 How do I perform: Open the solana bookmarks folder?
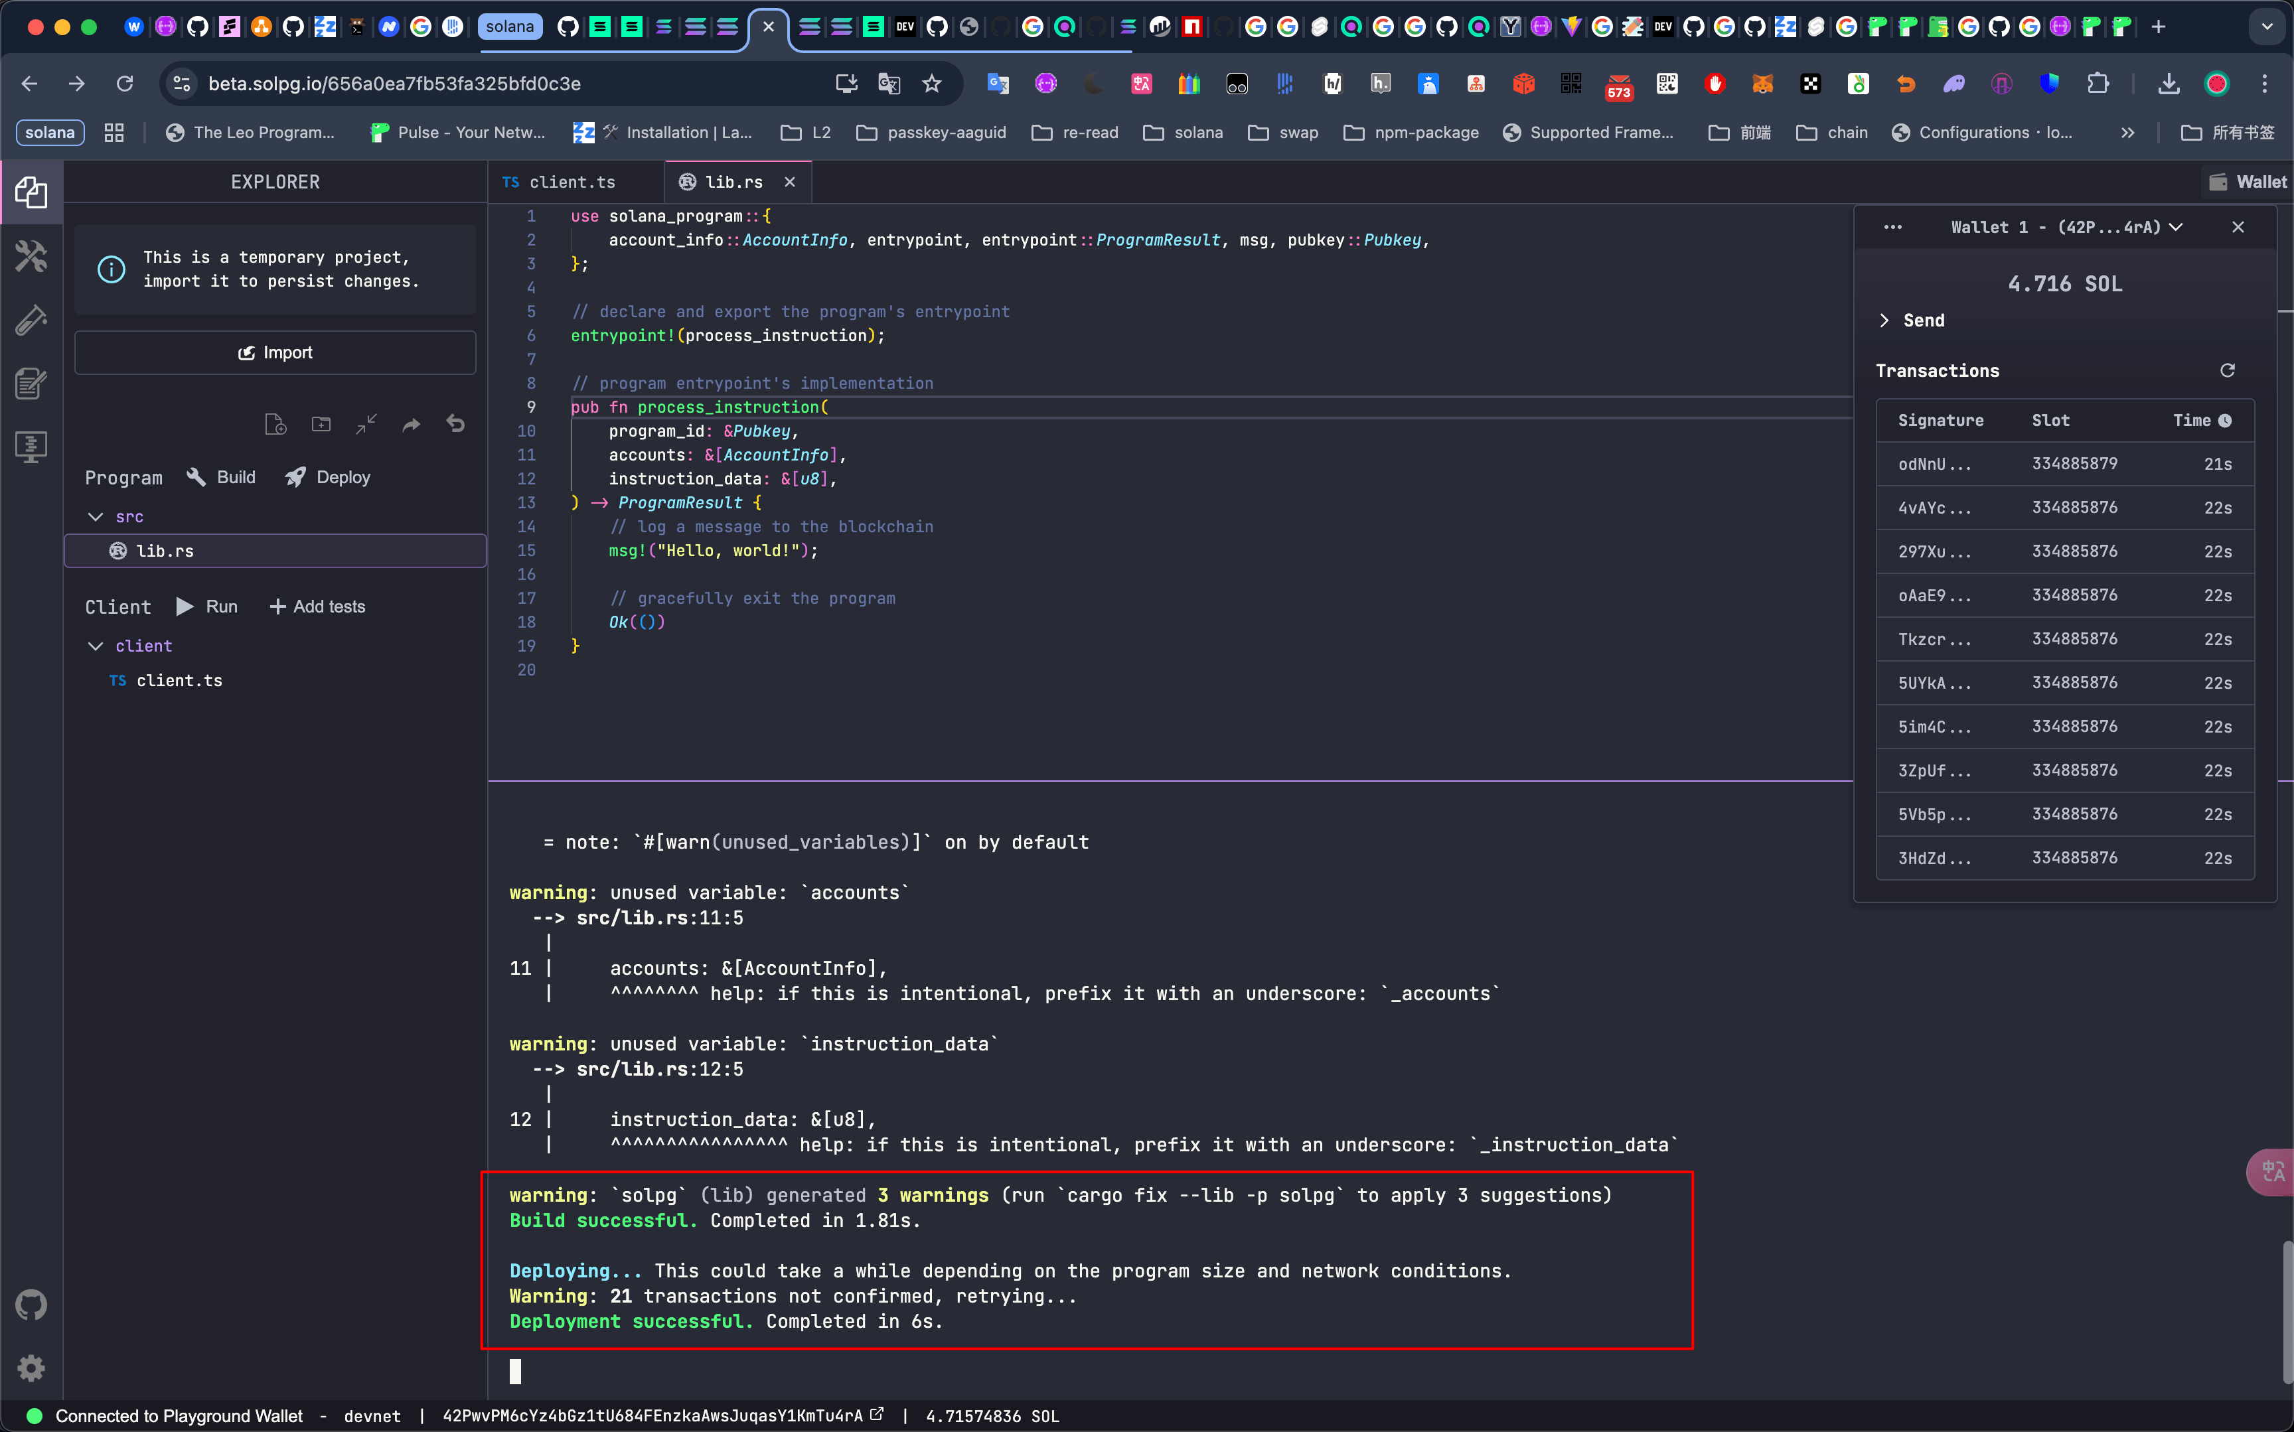point(1184,133)
